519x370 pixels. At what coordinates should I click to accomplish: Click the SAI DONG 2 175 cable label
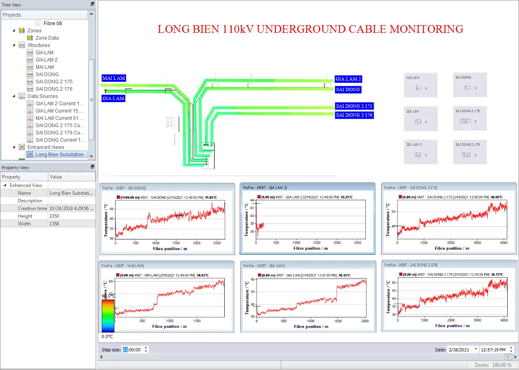pyautogui.click(x=354, y=106)
